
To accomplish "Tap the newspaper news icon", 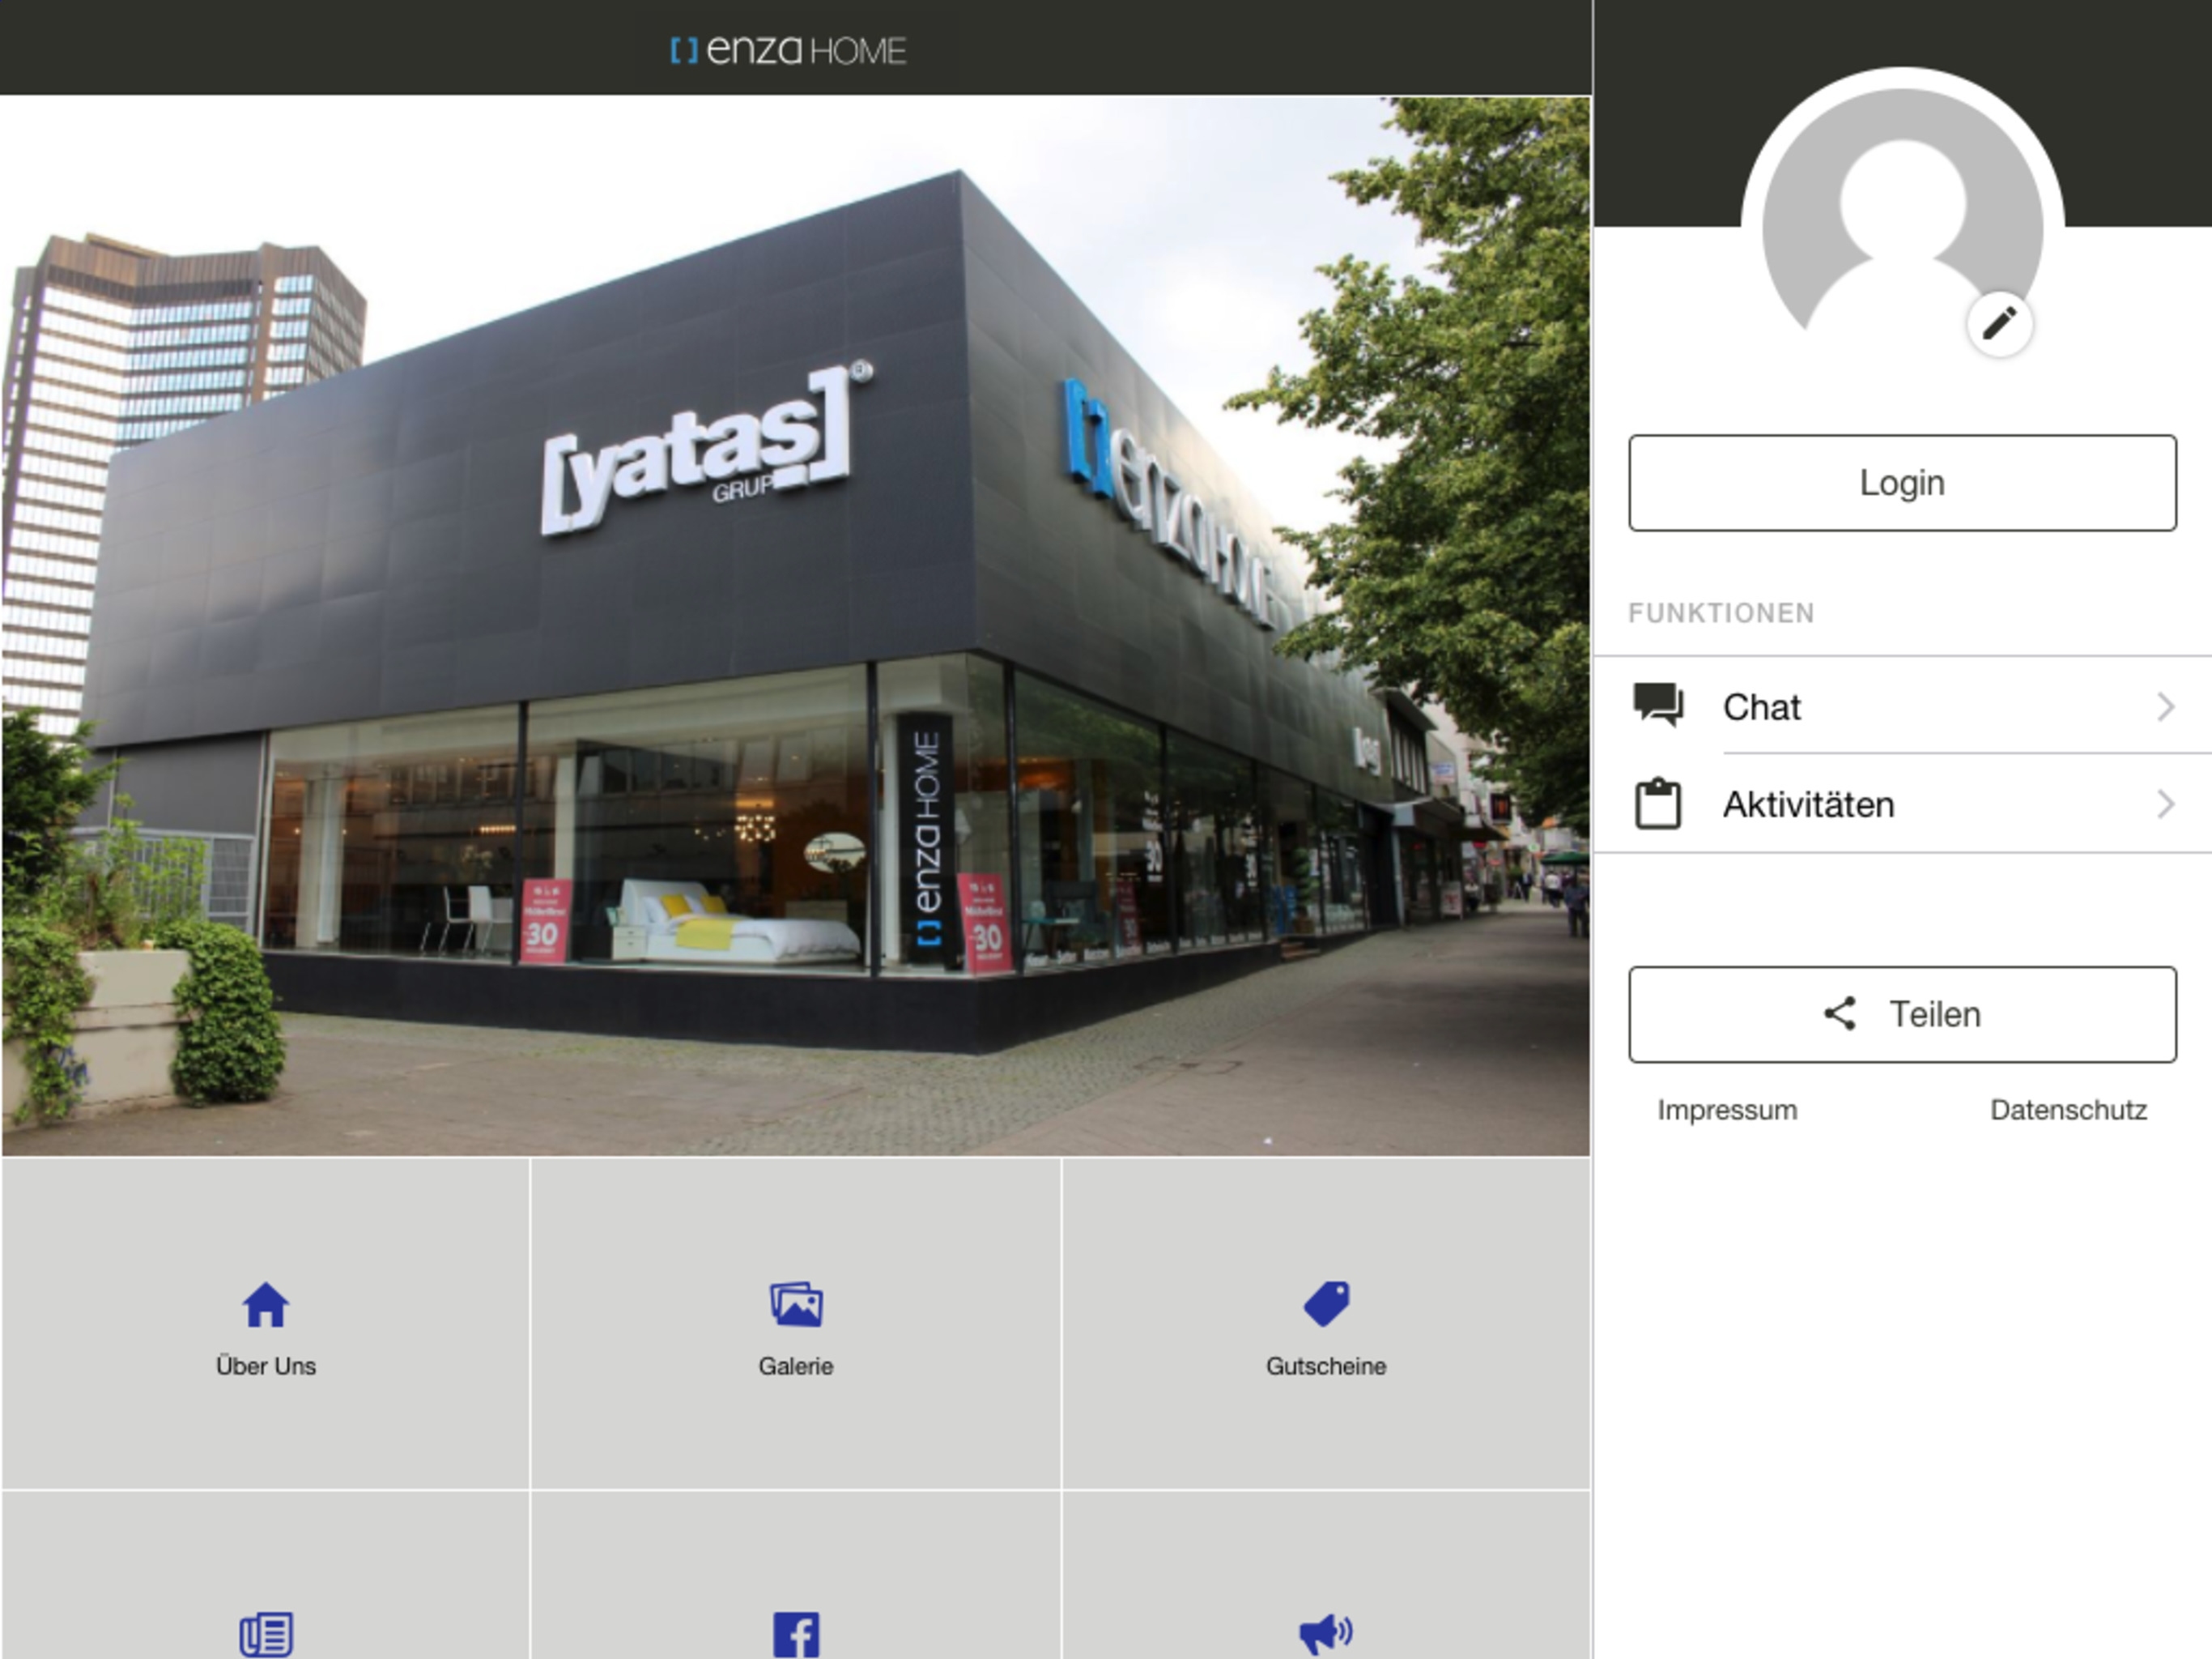I will [266, 1634].
